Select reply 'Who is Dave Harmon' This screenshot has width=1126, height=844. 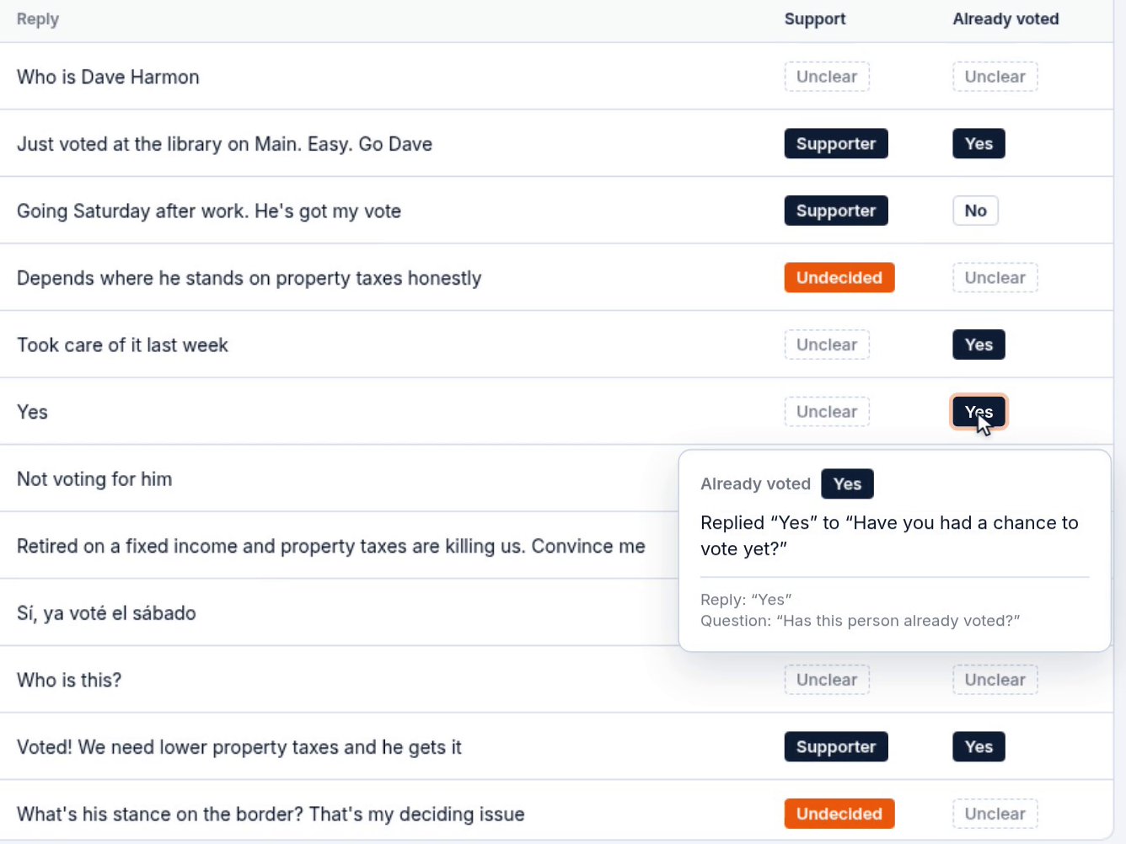coord(108,77)
